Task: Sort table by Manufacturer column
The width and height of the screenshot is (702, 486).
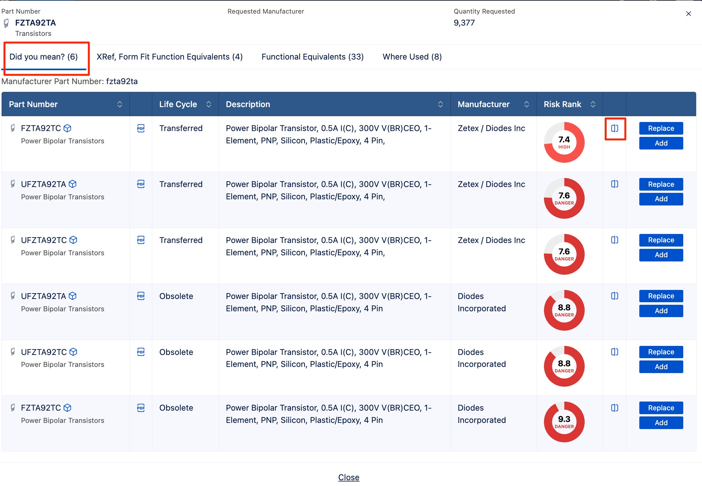Action: point(526,104)
